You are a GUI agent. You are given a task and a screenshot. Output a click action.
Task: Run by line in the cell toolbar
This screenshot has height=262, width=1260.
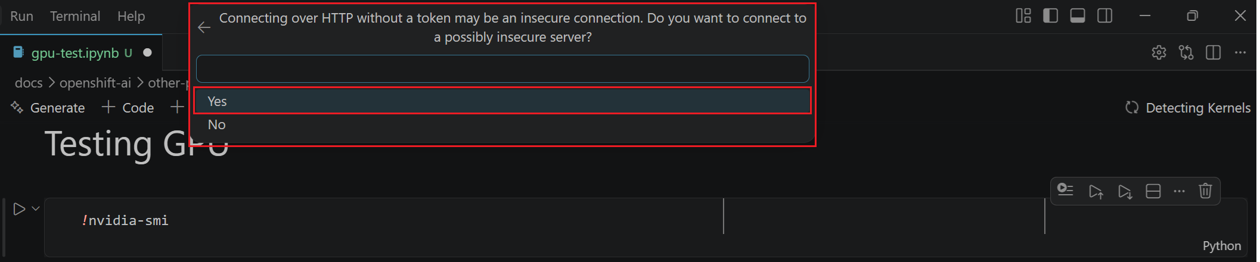tap(1065, 191)
